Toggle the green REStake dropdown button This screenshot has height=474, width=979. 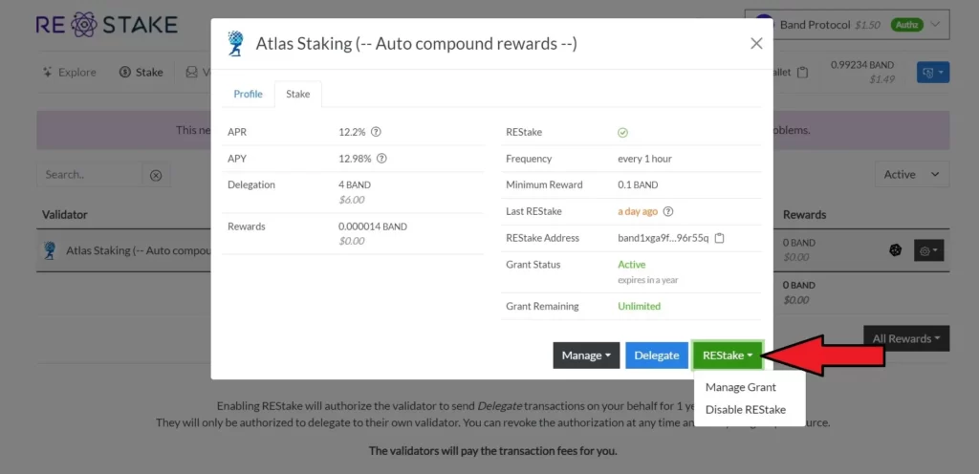[x=727, y=355]
